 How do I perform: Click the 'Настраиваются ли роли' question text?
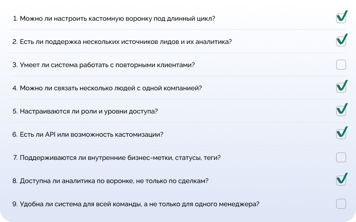click(x=85, y=111)
